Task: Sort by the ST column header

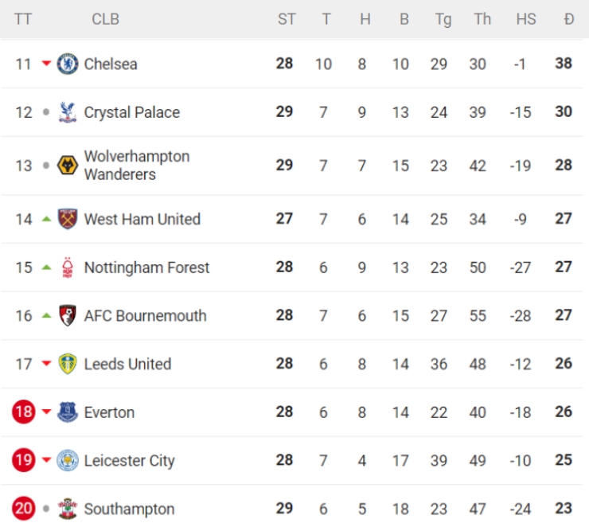Action: tap(287, 19)
